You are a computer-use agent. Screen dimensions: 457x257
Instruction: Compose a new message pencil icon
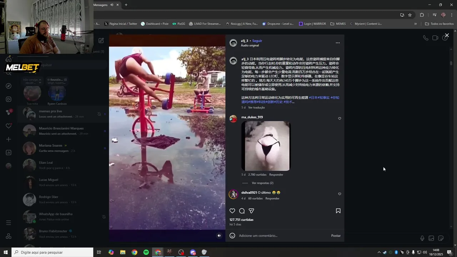[101, 41]
